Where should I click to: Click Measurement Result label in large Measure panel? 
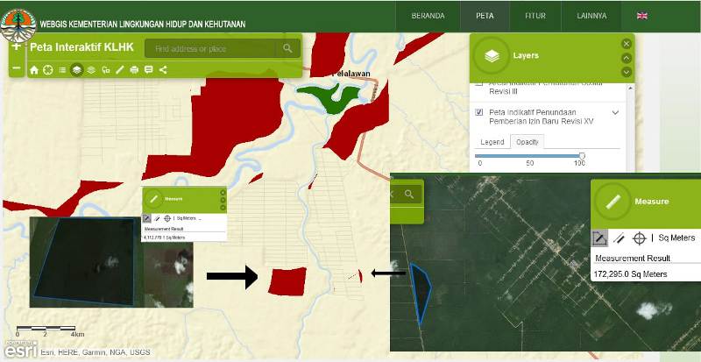[x=633, y=259]
